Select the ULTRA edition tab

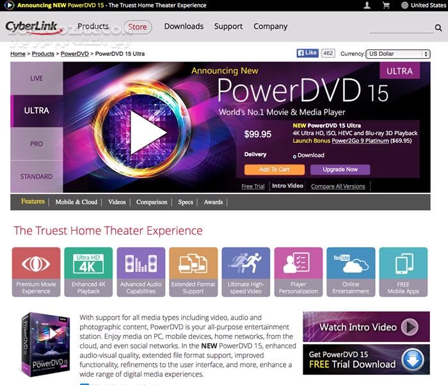pyautogui.click(x=36, y=111)
